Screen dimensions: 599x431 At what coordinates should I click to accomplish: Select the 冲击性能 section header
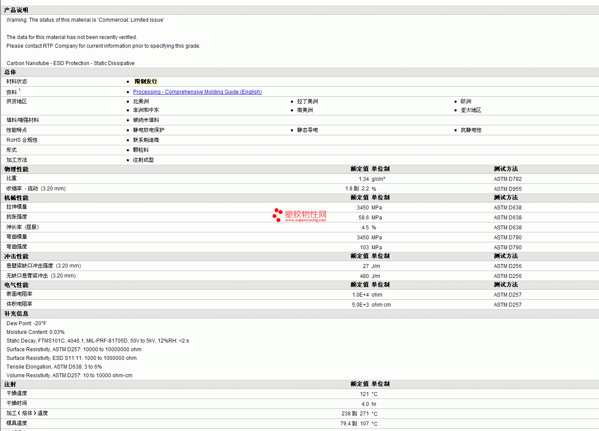[16, 256]
